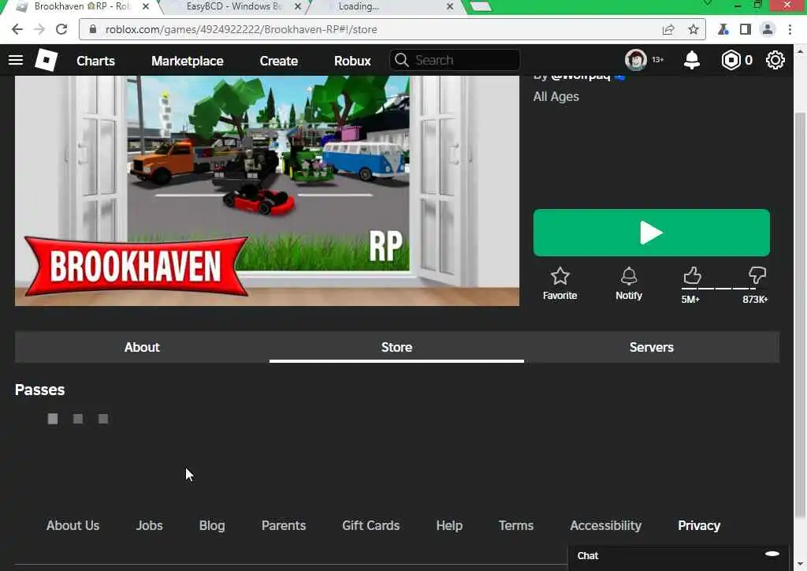Select the Brookhaven RP browser tab
Screen dimensions: 807x571
tap(82, 6)
